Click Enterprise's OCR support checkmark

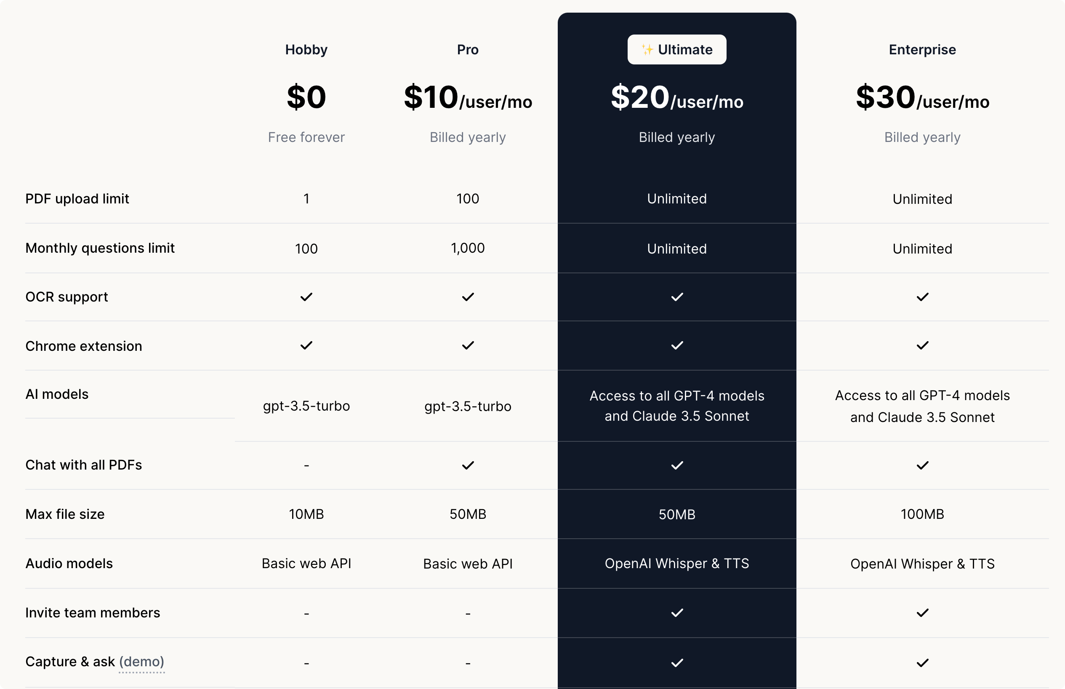coord(922,297)
